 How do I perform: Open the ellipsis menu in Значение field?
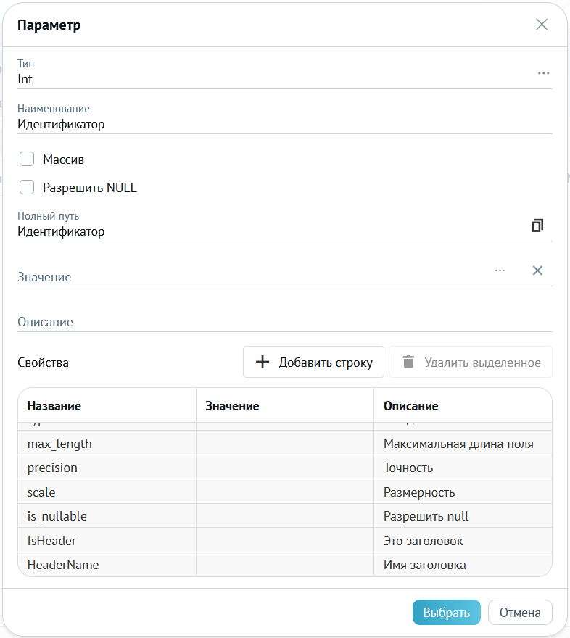tap(500, 270)
